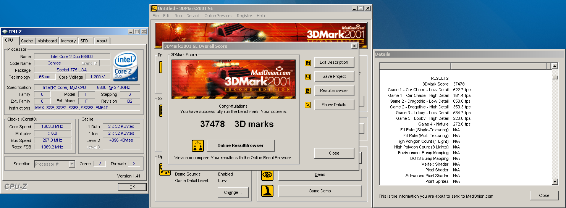This screenshot has width=566, height=208.
Task: Close the Overall Score dialog with Close button
Action: tap(334, 153)
